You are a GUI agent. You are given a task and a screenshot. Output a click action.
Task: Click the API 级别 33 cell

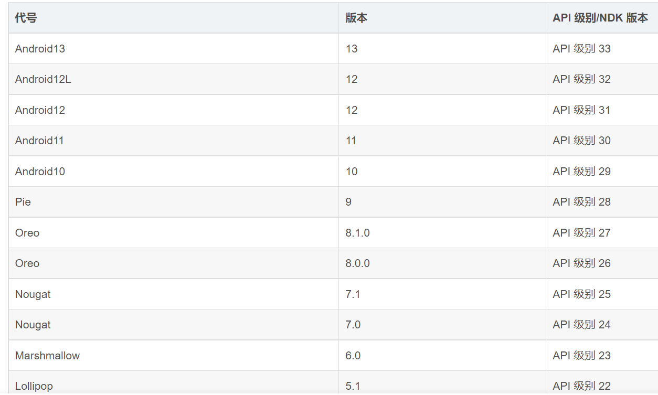pyautogui.click(x=602, y=49)
